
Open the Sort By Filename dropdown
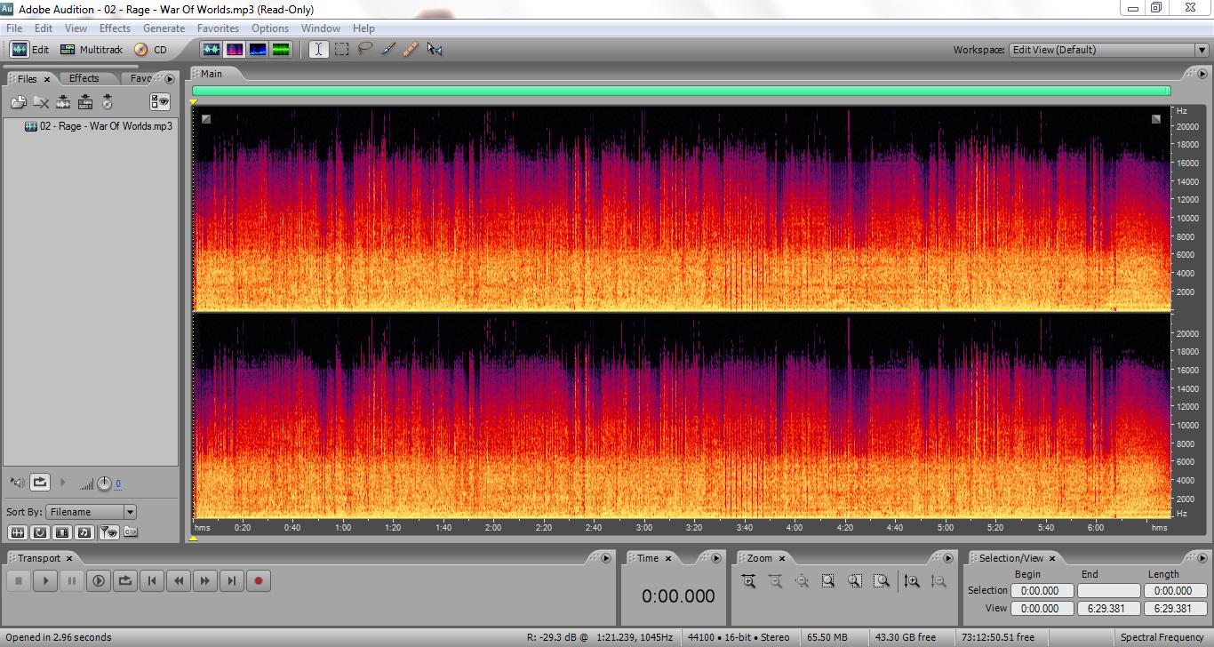click(x=92, y=512)
